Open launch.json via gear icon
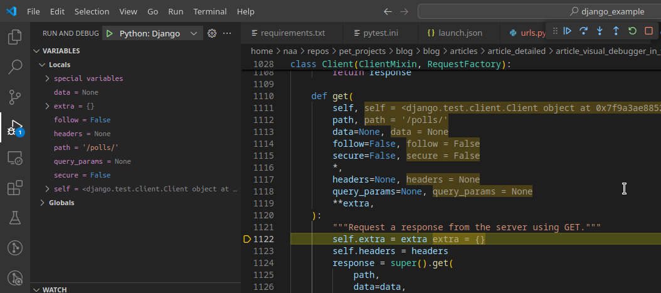Viewport: 661px width, 293px height. click(x=212, y=33)
